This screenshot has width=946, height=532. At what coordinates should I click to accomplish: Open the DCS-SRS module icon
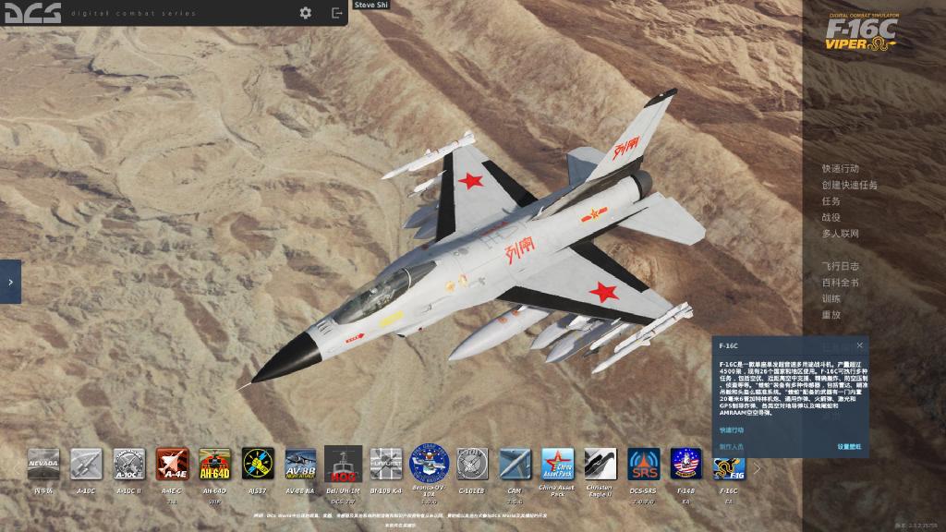coord(644,464)
